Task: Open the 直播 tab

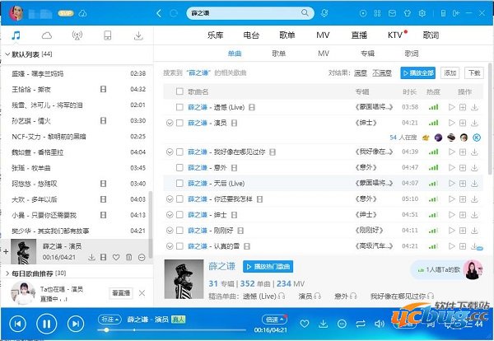Action: tap(359, 35)
